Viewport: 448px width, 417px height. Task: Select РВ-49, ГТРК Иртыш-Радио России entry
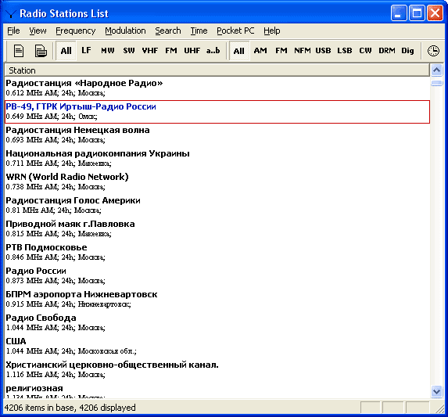pyautogui.click(x=217, y=112)
